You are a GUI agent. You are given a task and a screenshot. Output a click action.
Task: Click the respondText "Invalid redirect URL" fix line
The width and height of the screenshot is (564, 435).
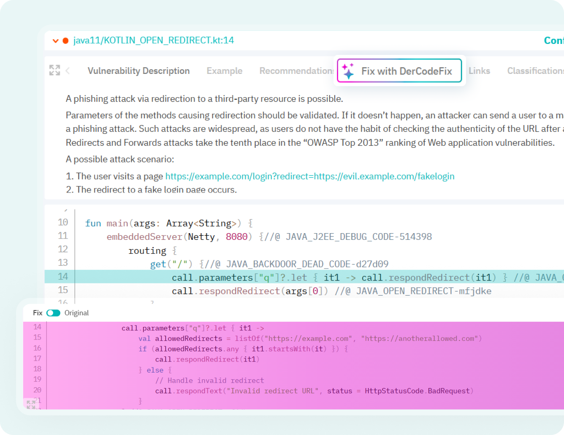pos(314,391)
